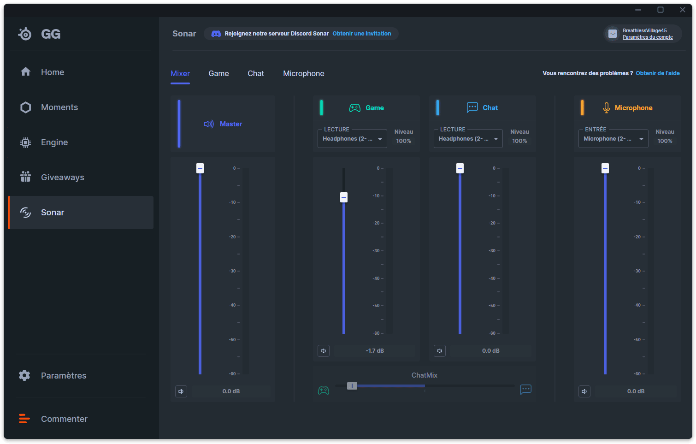Click Obtenir de l'aide link

tap(658, 73)
